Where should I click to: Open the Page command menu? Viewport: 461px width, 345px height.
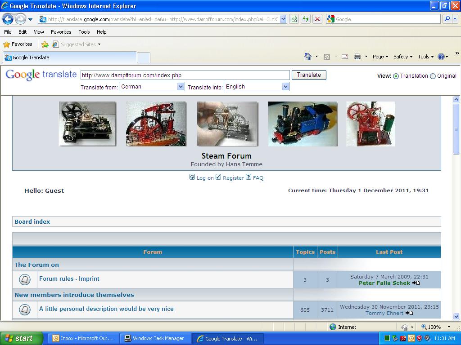coord(380,57)
